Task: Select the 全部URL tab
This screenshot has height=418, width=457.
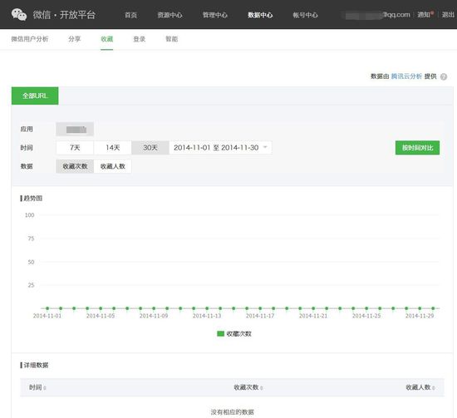Action: point(35,96)
